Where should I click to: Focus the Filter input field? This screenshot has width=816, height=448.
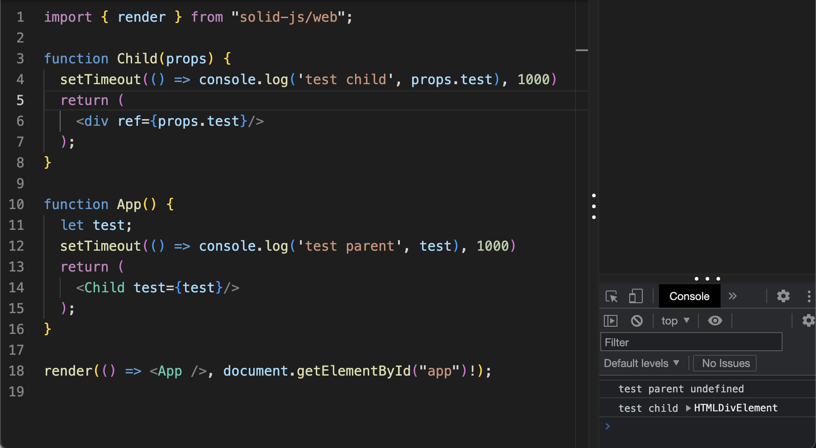tap(691, 342)
